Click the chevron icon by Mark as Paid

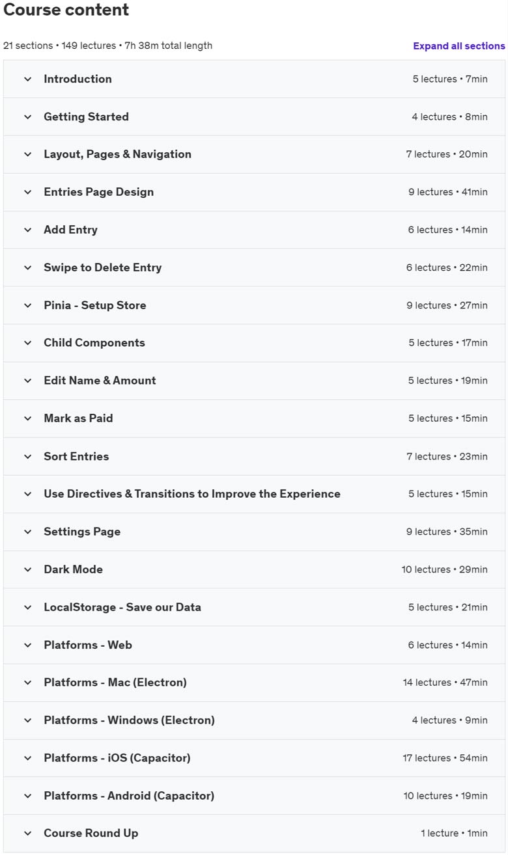(x=27, y=418)
